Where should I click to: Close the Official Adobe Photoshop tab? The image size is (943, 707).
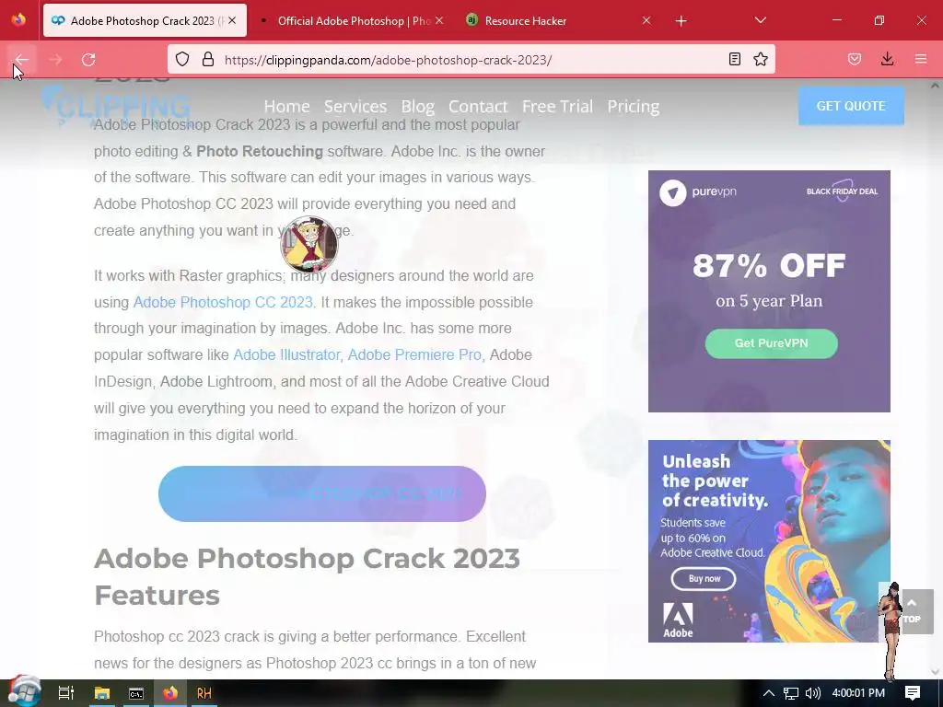pos(439,20)
